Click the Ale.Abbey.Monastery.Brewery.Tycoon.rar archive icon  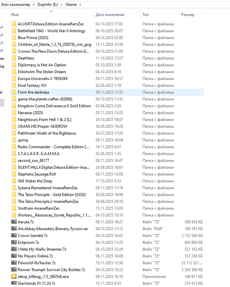(14, 229)
